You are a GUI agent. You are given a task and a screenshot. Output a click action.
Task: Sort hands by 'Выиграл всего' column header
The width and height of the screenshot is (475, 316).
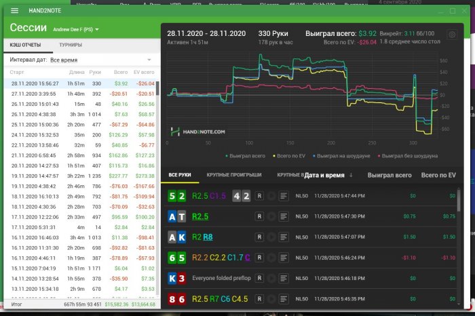(x=389, y=175)
